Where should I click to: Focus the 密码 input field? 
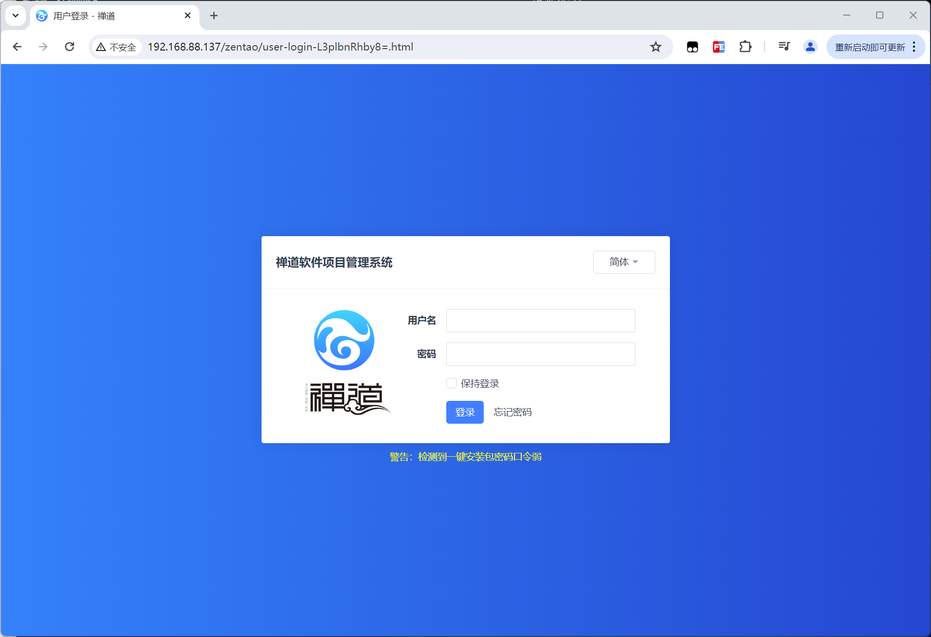541,354
